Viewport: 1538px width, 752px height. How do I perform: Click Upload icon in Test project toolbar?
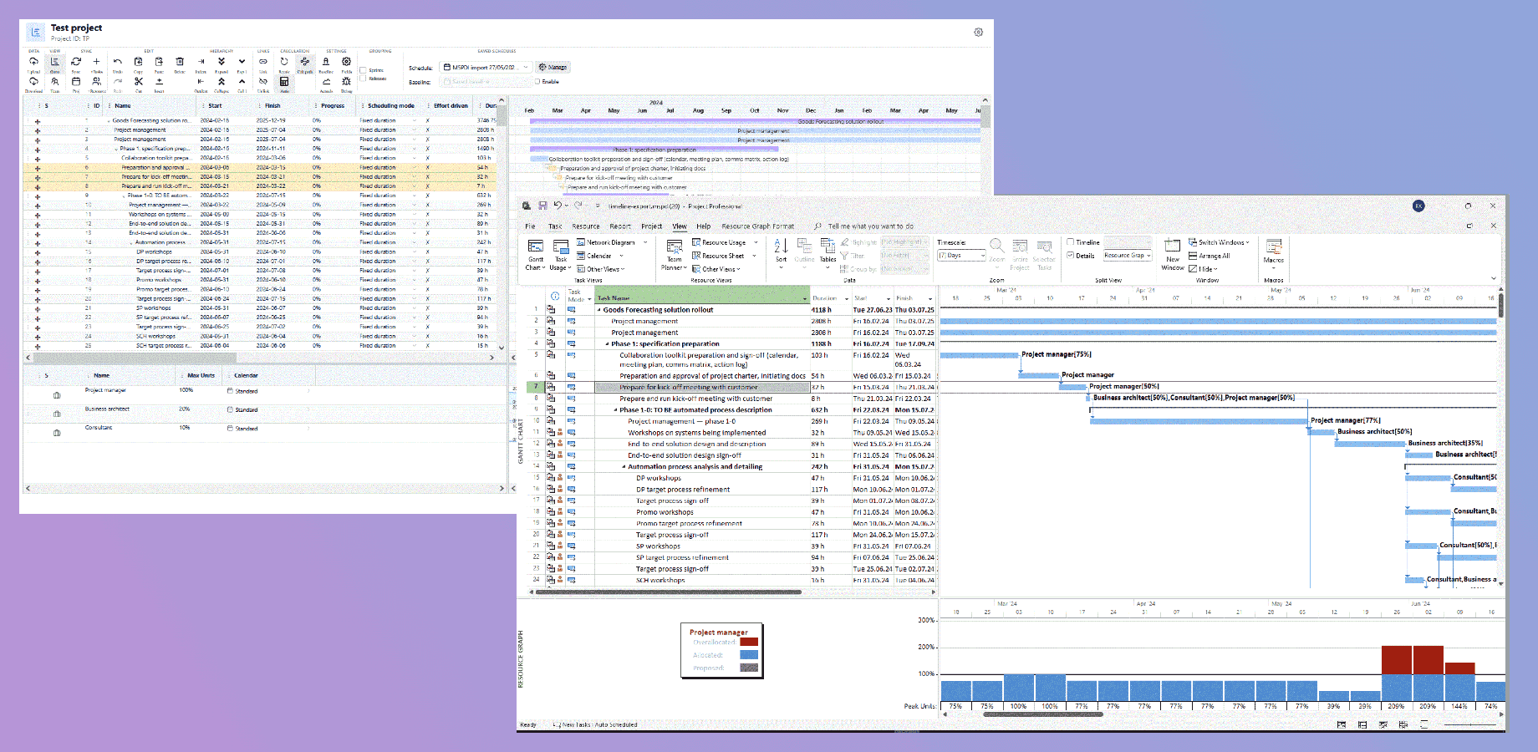tap(33, 61)
